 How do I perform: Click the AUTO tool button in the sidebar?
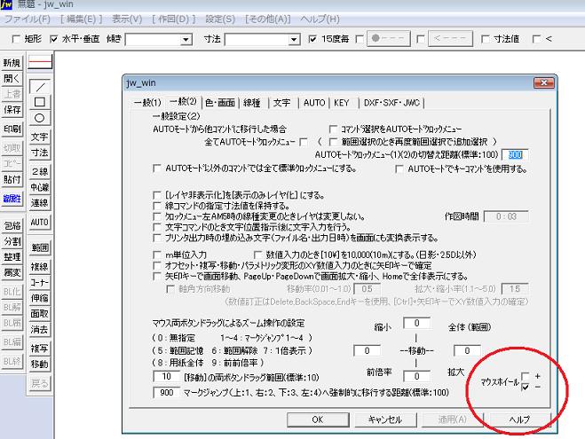tap(40, 222)
